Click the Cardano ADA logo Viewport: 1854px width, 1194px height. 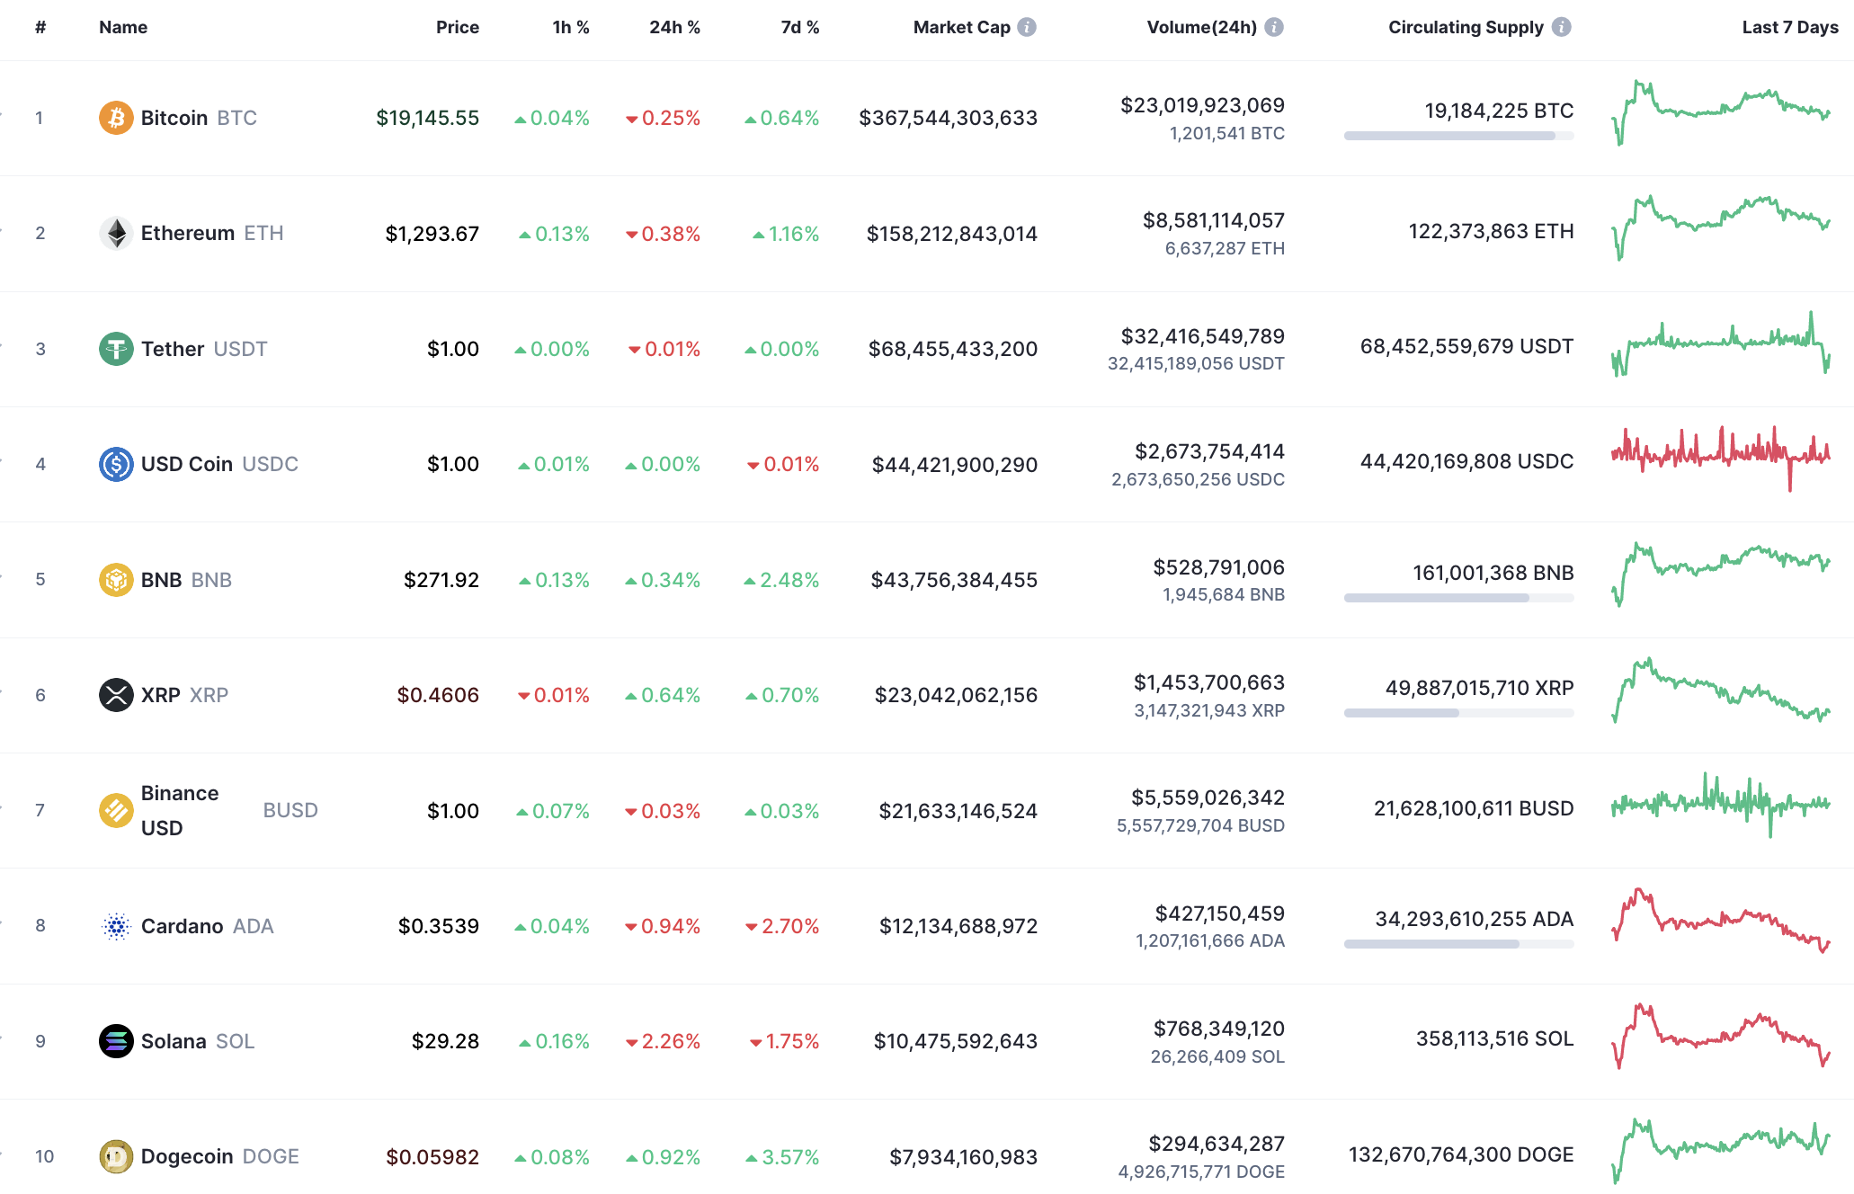[115, 925]
